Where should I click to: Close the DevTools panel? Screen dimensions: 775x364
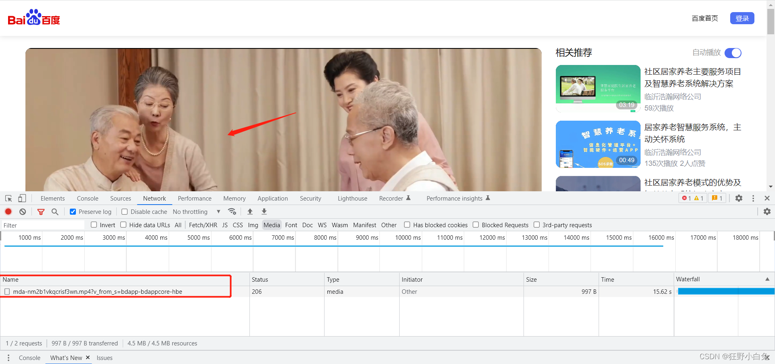[767, 198]
